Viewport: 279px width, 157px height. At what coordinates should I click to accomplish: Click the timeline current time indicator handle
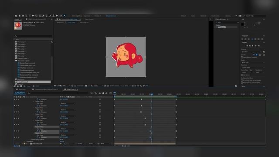[x=152, y=94]
